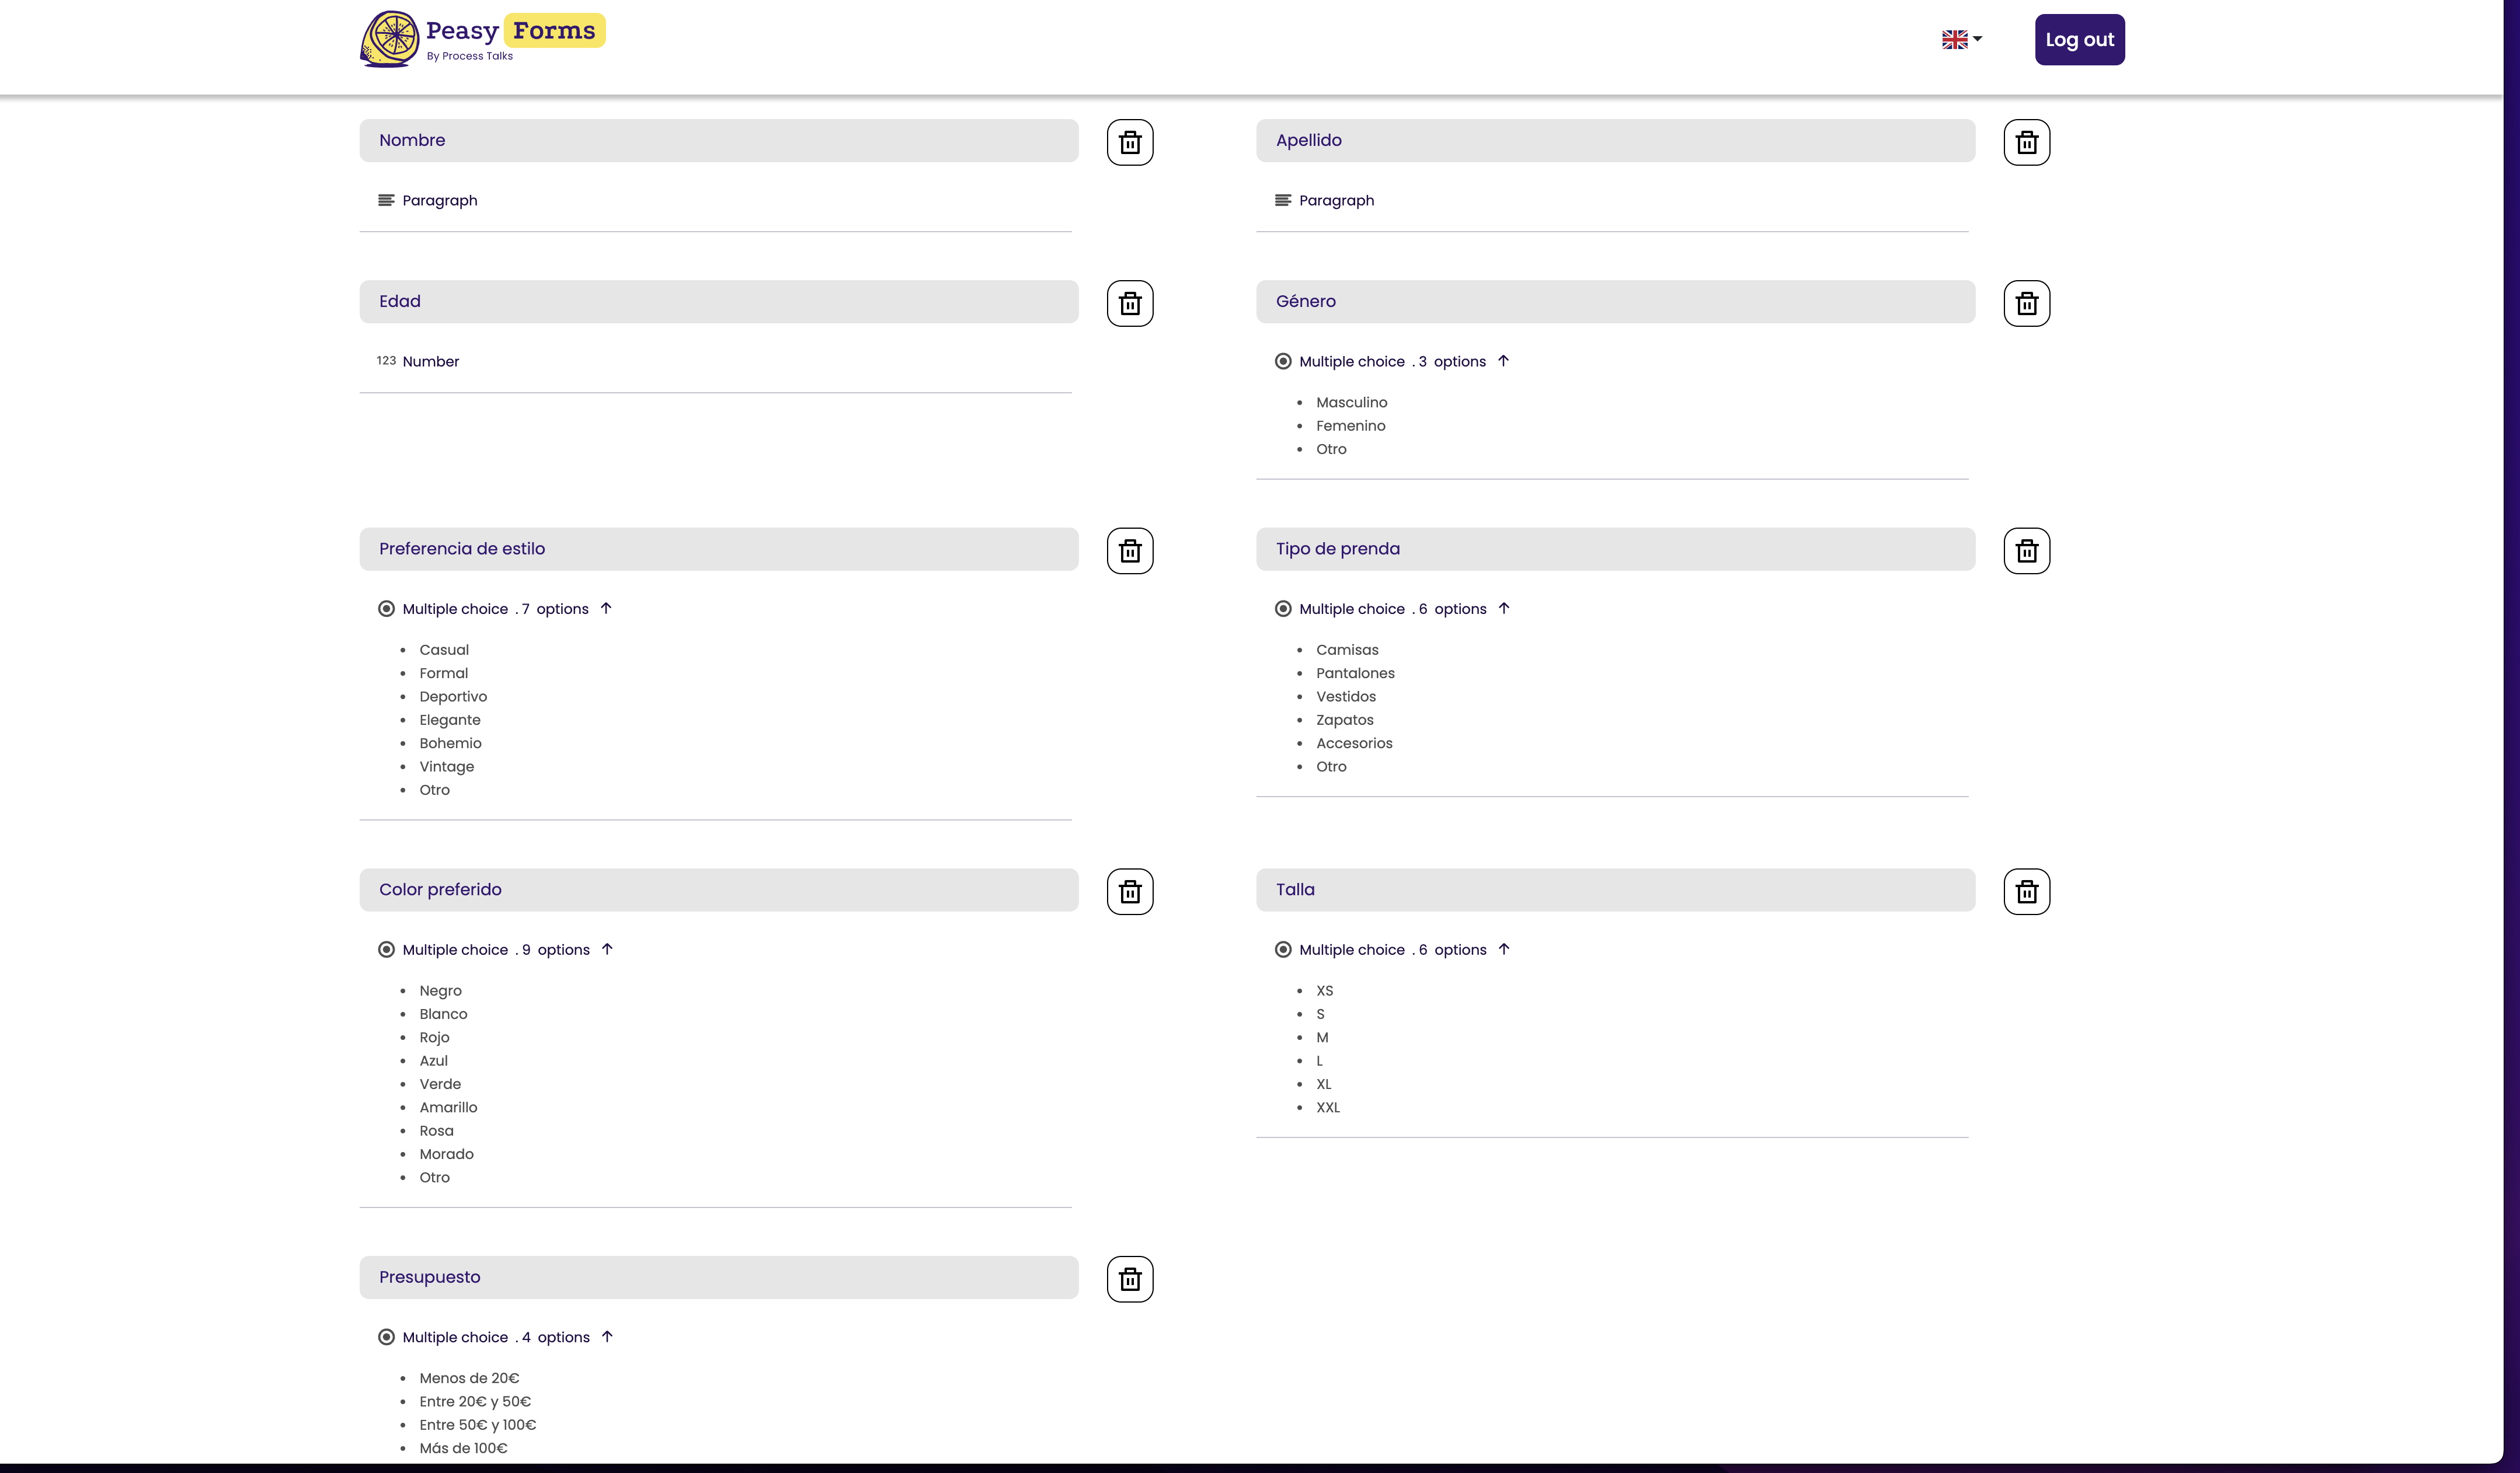This screenshot has height=1473, width=2520.
Task: Edit the Preferencia de estilo title
Action: point(719,550)
